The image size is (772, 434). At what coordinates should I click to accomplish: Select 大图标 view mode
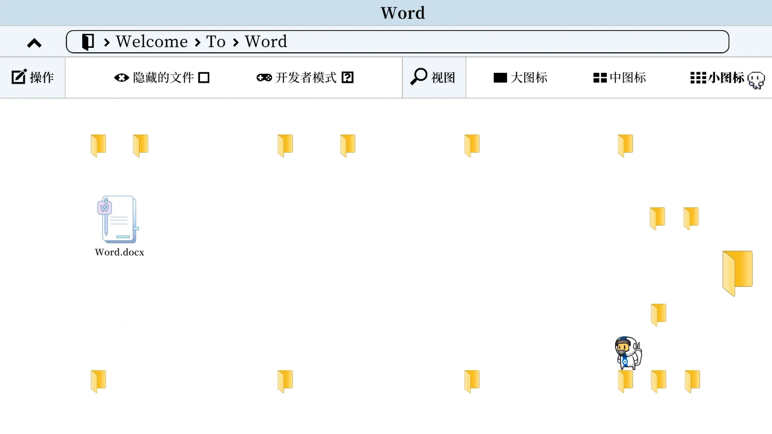(519, 78)
